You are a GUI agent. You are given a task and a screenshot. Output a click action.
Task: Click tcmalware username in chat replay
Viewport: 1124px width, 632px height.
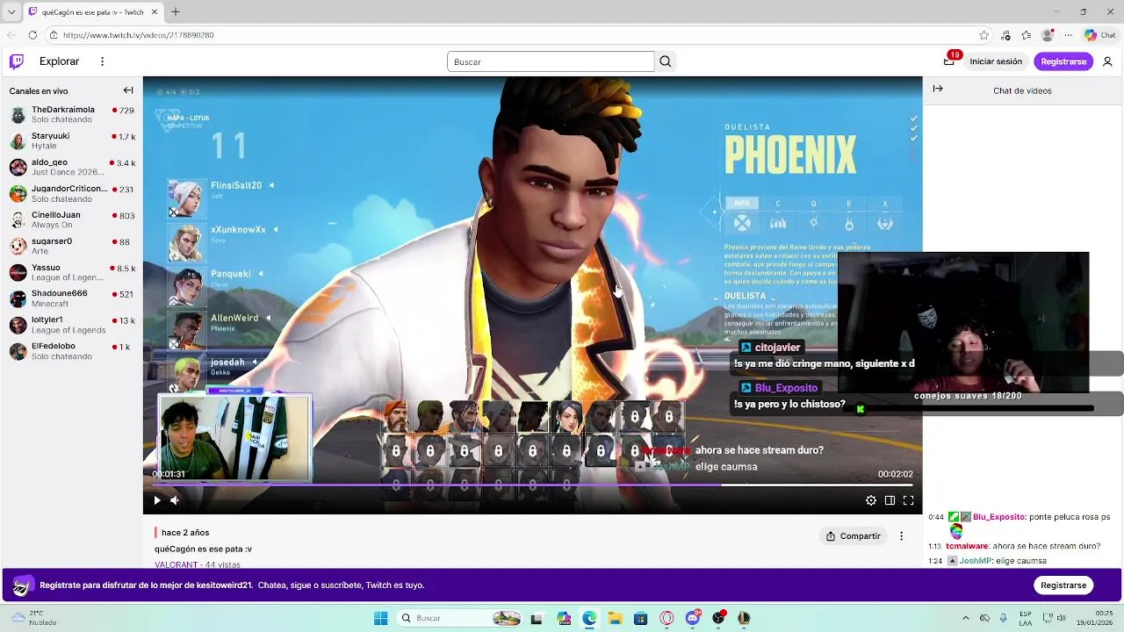(968, 546)
